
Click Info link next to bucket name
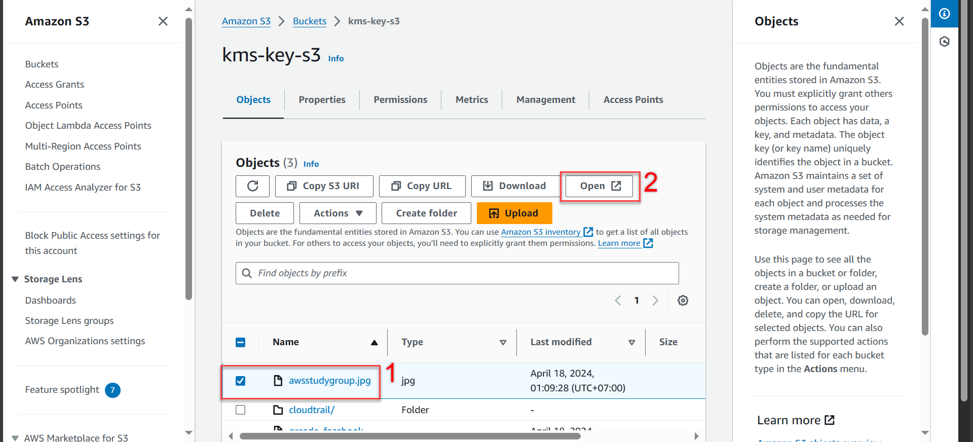point(336,59)
